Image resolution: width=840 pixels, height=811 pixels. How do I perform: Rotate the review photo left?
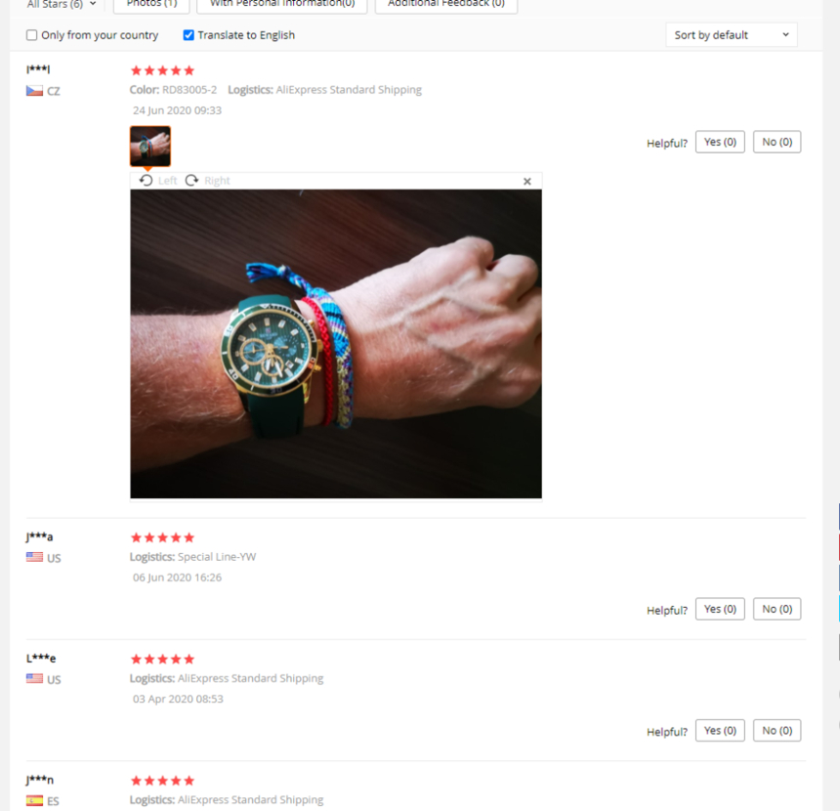point(157,181)
